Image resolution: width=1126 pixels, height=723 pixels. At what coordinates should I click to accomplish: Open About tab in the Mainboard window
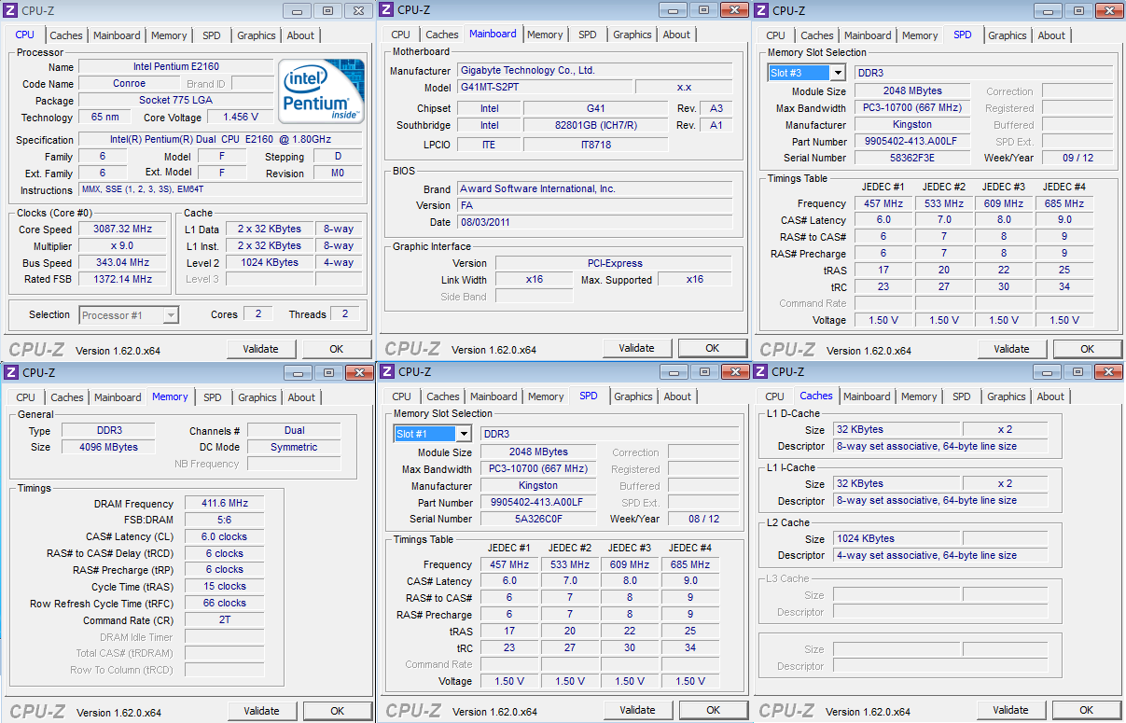pos(677,35)
